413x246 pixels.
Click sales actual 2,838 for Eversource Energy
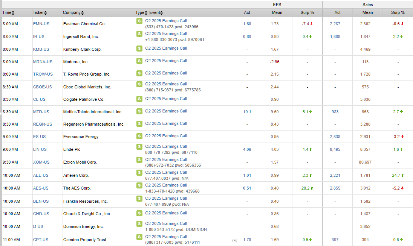tap(335, 137)
